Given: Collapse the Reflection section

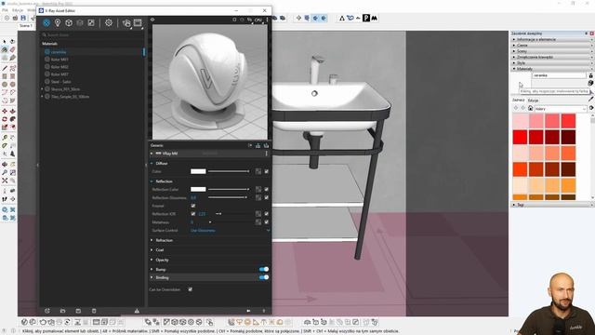Looking at the screenshot, I should click(x=152, y=181).
